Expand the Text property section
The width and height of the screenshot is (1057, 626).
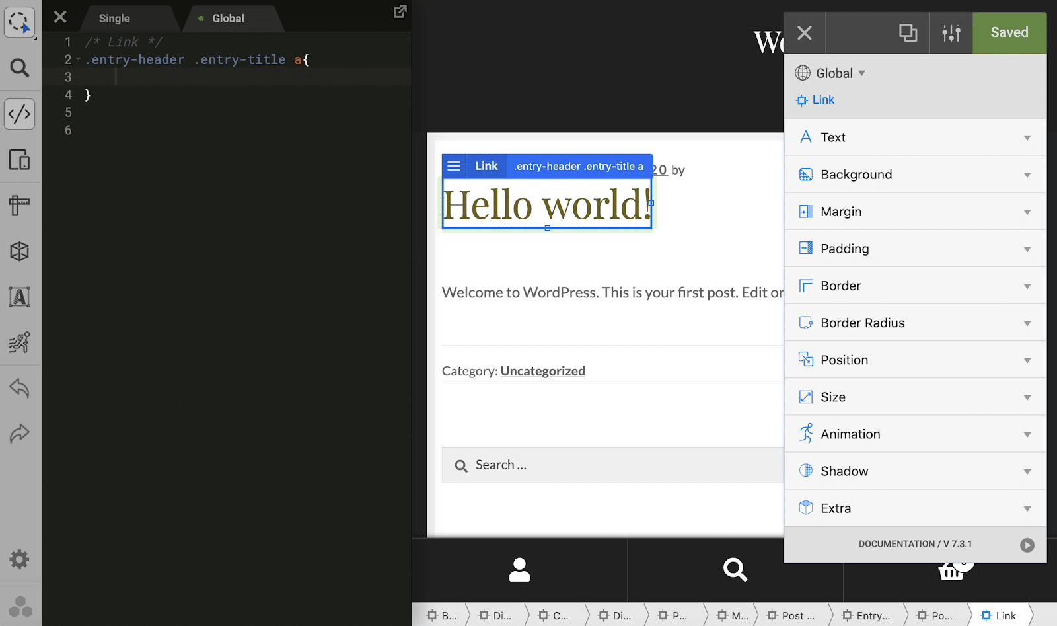coord(915,137)
